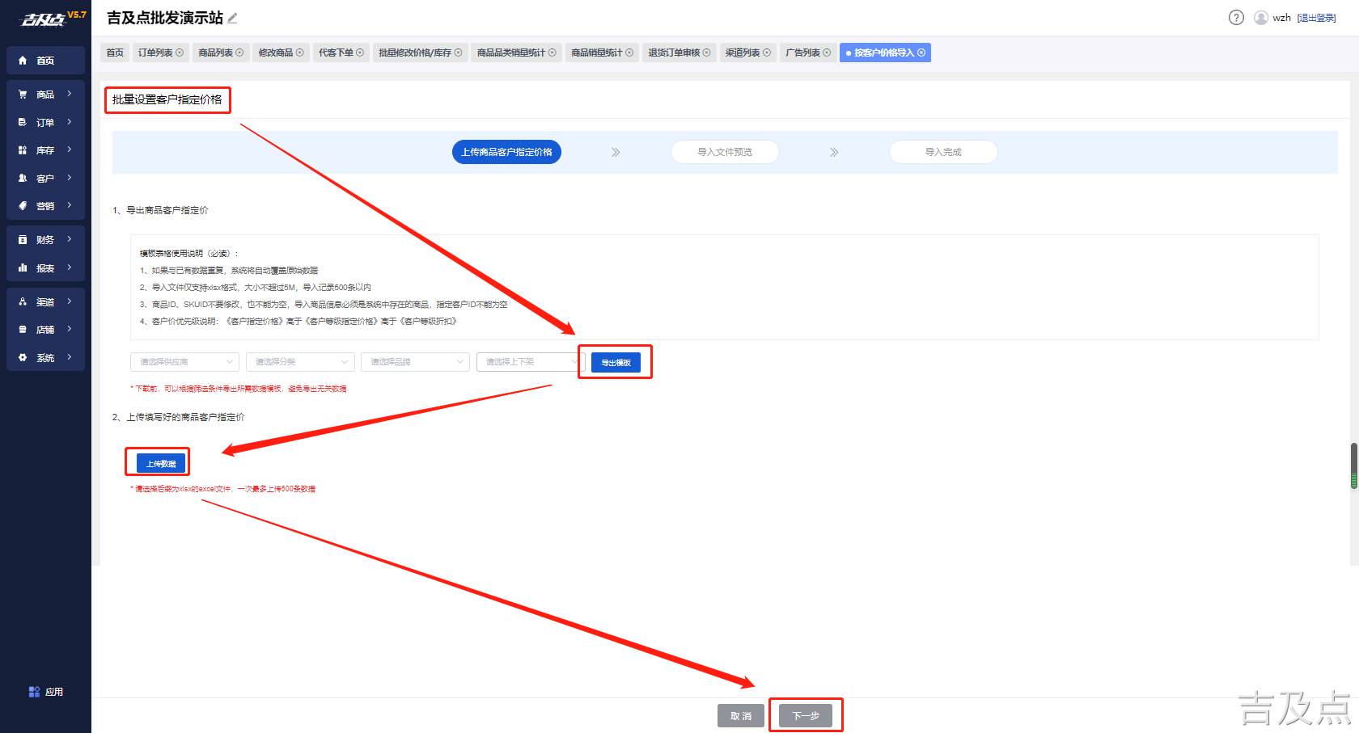
Task: Switch to the 首页 tab
Action: [115, 53]
